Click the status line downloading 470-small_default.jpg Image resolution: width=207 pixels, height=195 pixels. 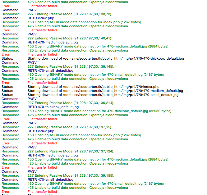(x=103, y=95)
